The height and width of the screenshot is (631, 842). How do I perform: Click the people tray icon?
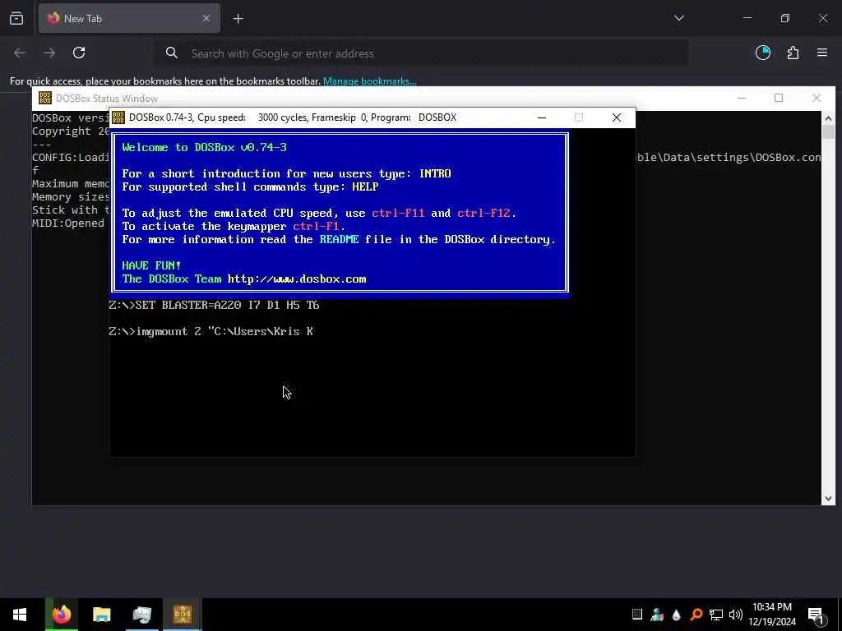click(657, 615)
